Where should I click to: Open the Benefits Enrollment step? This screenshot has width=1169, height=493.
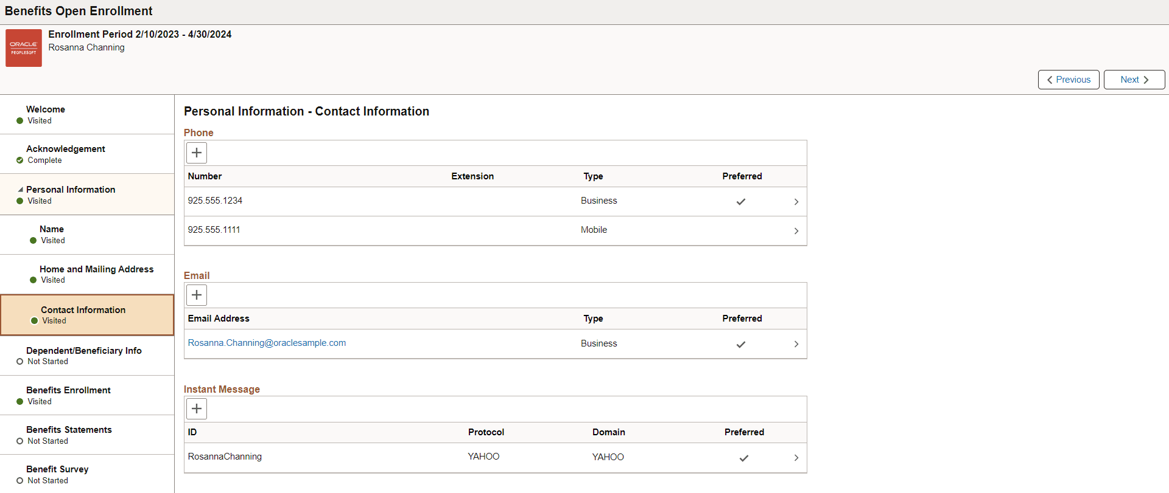pyautogui.click(x=68, y=390)
